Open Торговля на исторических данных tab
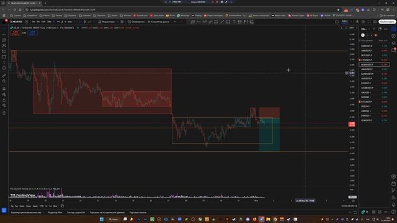The image size is (397, 223). (107, 212)
